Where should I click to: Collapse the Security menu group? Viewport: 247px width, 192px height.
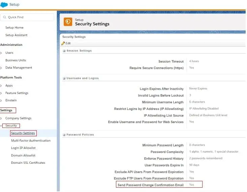click(1, 126)
